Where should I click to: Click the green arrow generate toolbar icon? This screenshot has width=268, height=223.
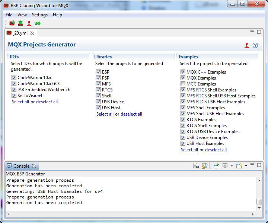click(38, 23)
